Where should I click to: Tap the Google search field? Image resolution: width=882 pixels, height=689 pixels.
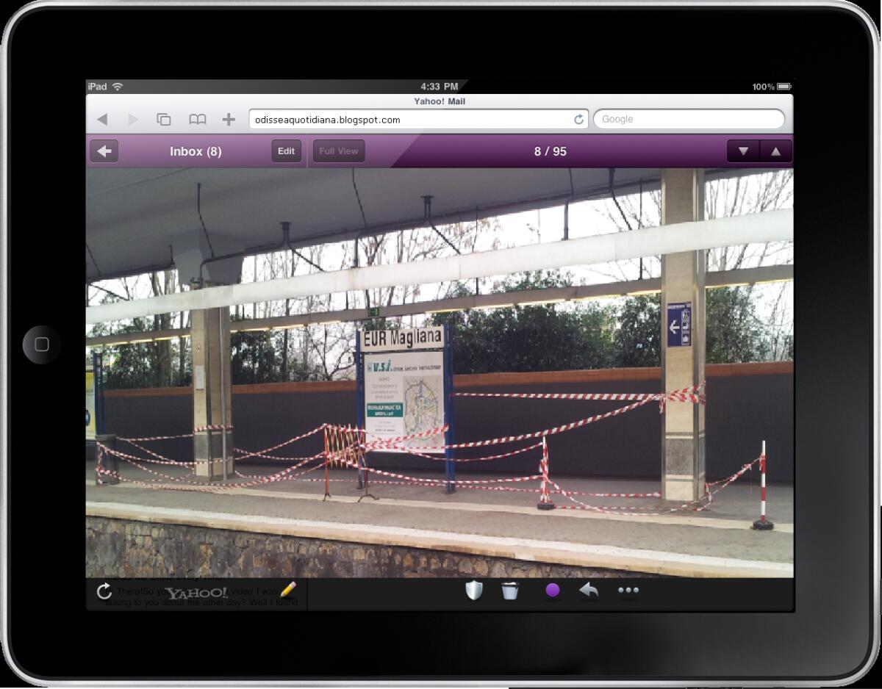click(689, 120)
